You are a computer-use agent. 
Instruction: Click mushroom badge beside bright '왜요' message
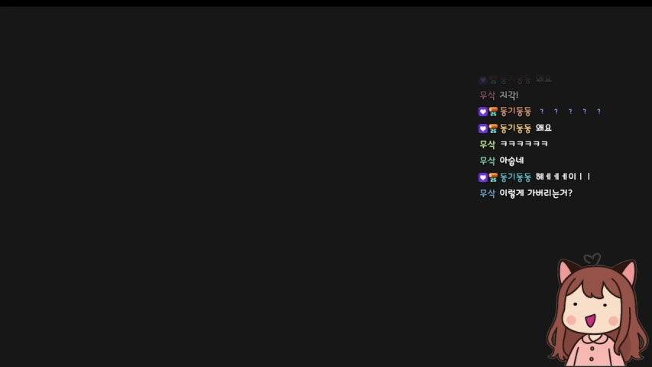click(x=493, y=128)
